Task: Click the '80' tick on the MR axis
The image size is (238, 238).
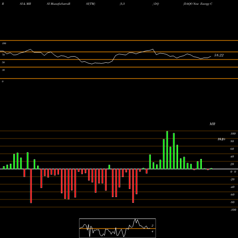Action: click(232, 141)
